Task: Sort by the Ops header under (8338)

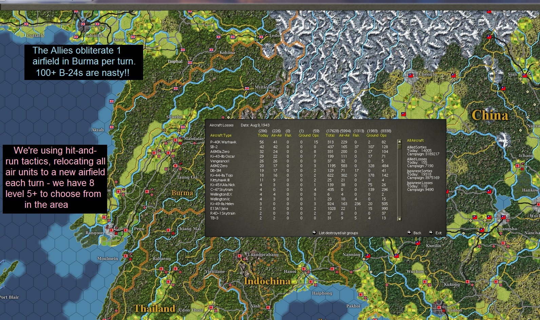Action: tap(383, 135)
